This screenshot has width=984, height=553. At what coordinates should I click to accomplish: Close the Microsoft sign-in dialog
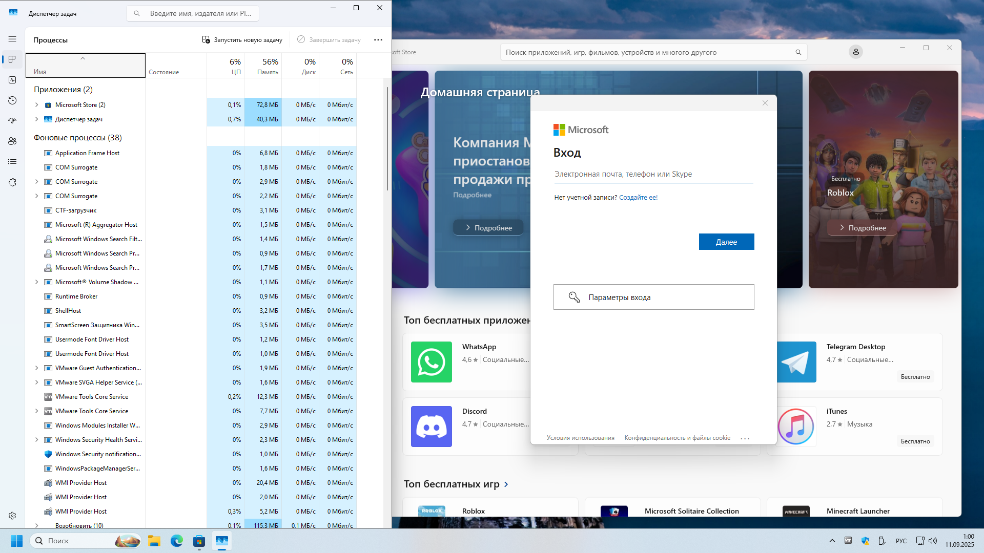(x=765, y=103)
